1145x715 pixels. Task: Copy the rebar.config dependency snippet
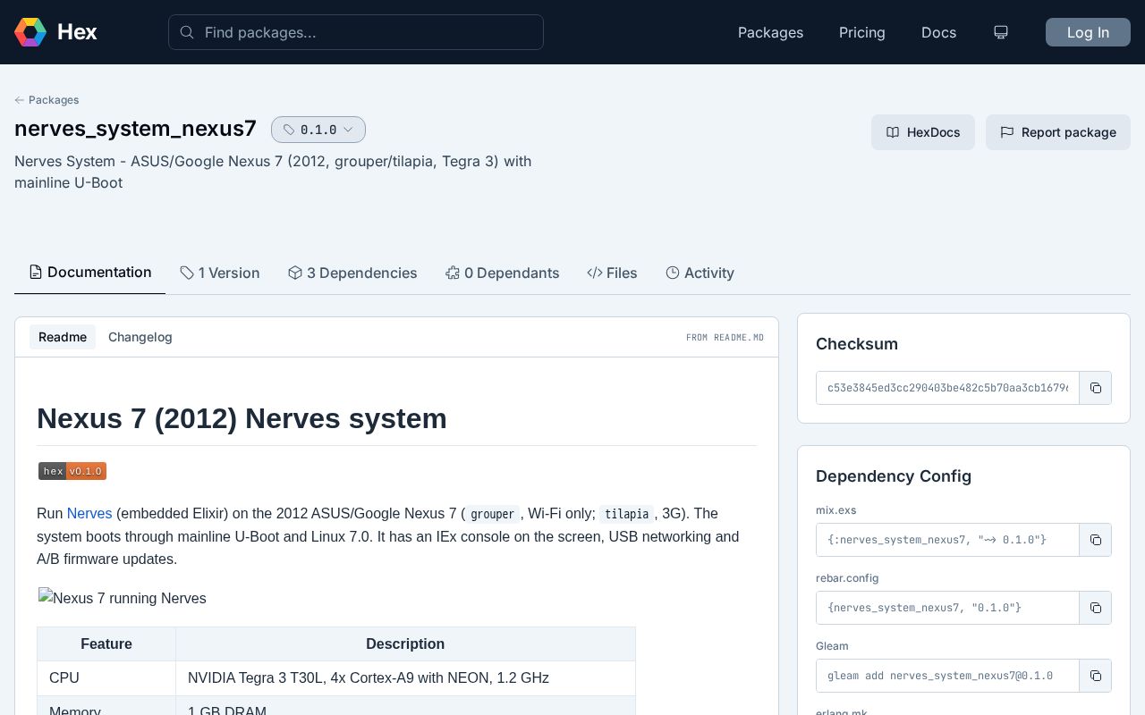point(1096,608)
